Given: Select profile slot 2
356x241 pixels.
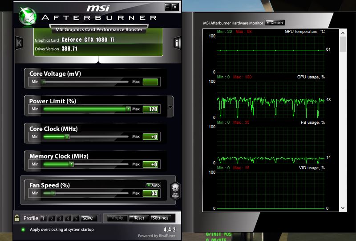Looking at the screenshot, I should pos(52,218).
